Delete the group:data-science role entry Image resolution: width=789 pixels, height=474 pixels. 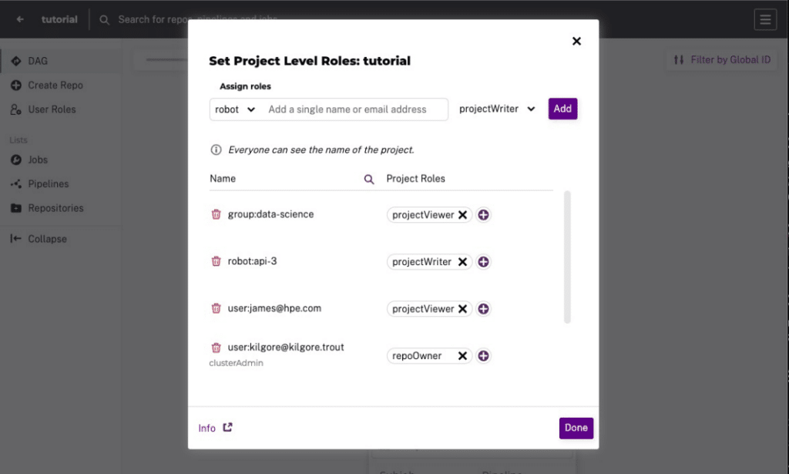tap(216, 214)
